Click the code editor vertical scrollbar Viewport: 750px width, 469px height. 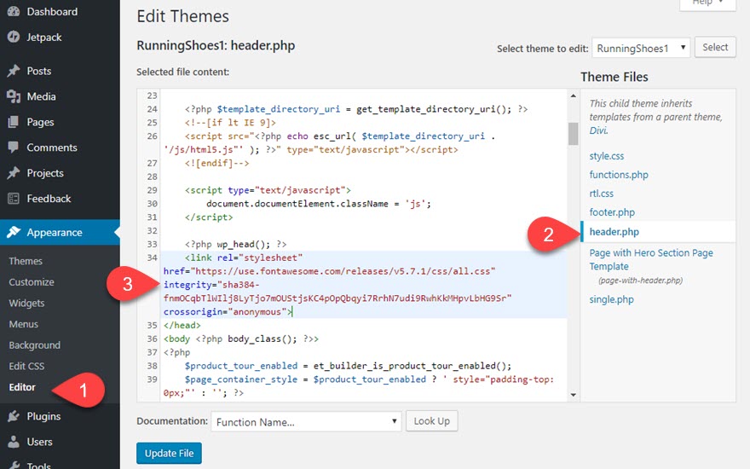(573, 134)
